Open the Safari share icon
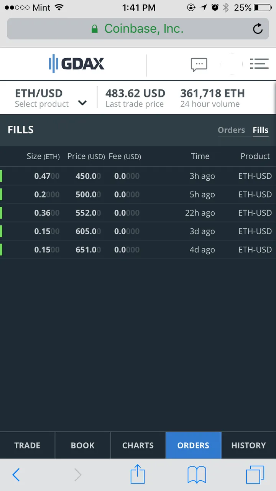The height and width of the screenshot is (491, 276). point(138,474)
